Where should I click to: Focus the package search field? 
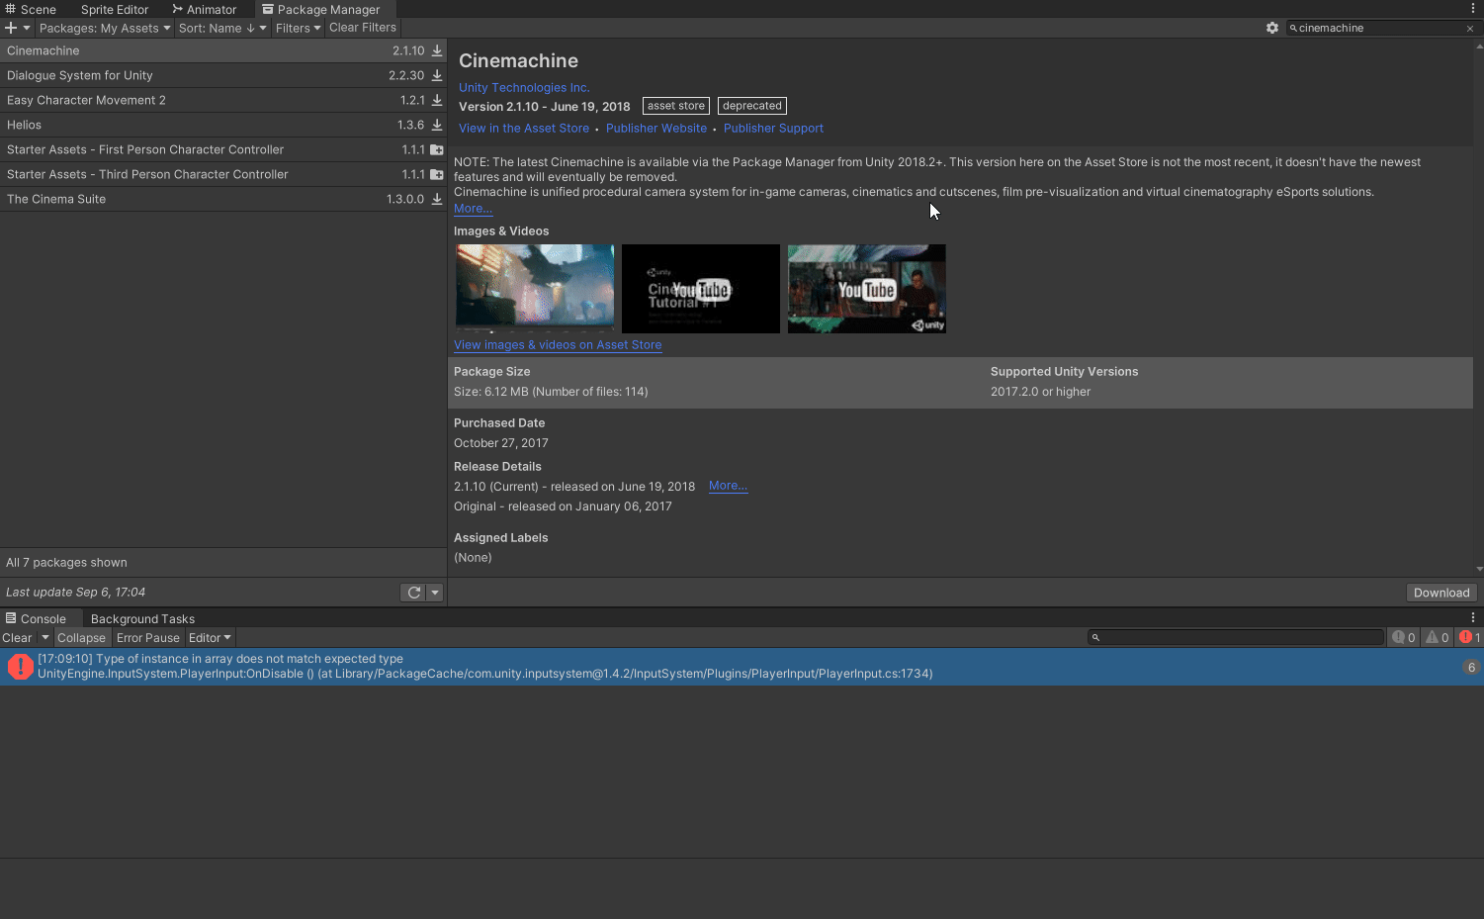tap(1379, 28)
